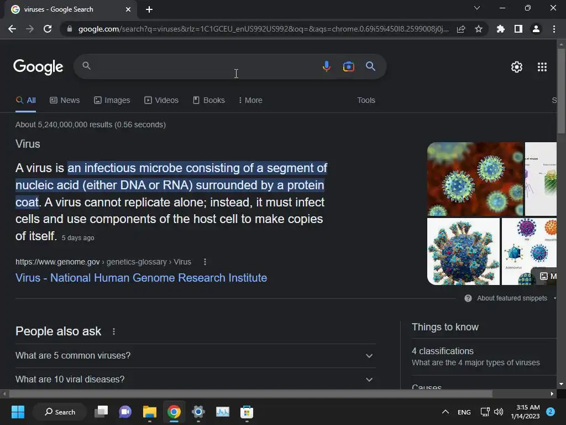Click scrollbar right arrow
The width and height of the screenshot is (566, 425).
pos(552,393)
